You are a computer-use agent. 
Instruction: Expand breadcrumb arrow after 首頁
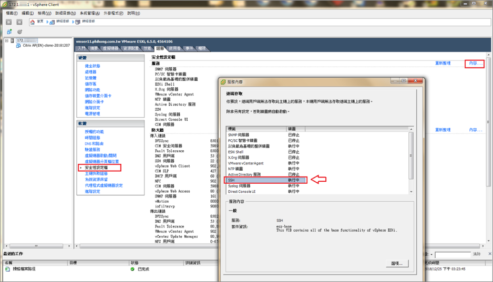point(47,22)
